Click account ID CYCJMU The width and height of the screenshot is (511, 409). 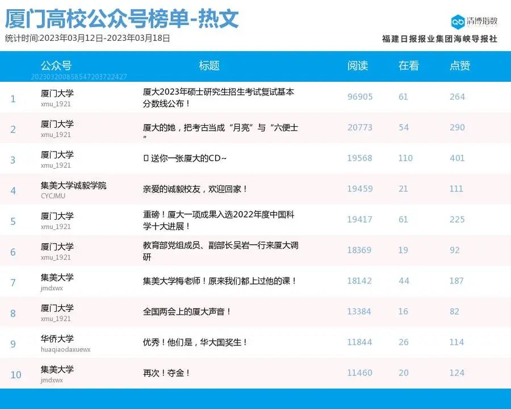[53, 196]
